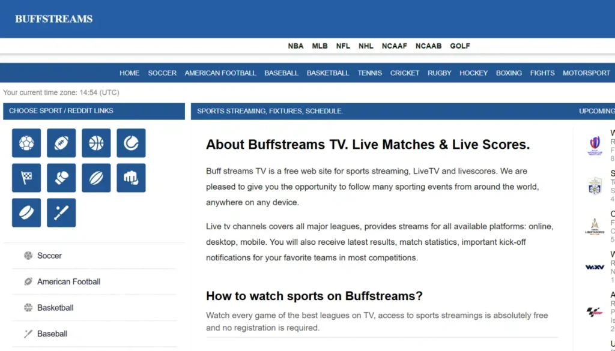This screenshot has width=615, height=351.
Task: Open the NFL league link
Action: tap(343, 46)
